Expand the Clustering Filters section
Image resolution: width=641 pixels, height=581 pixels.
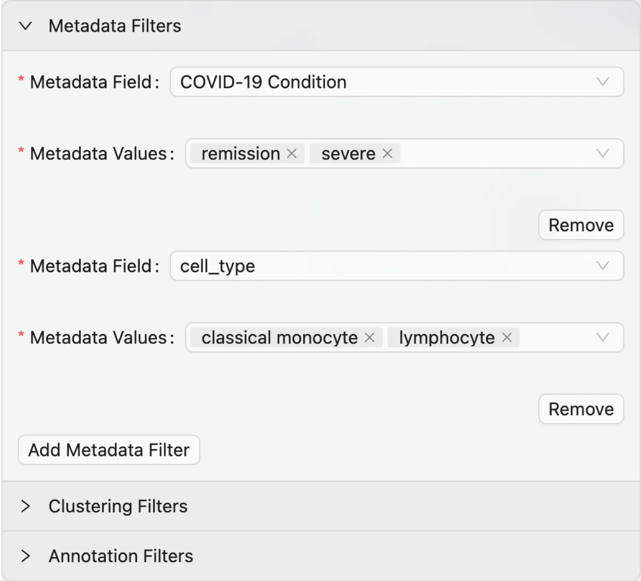(26, 506)
